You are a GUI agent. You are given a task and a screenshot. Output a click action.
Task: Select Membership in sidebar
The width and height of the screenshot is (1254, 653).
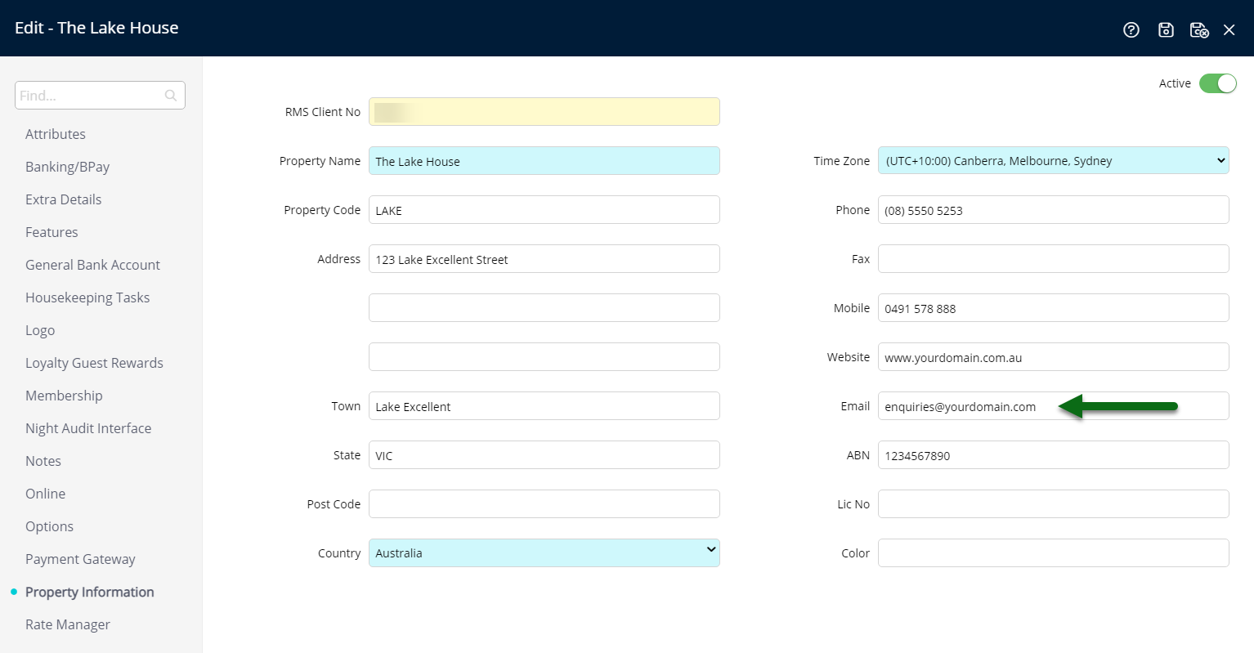click(x=64, y=396)
